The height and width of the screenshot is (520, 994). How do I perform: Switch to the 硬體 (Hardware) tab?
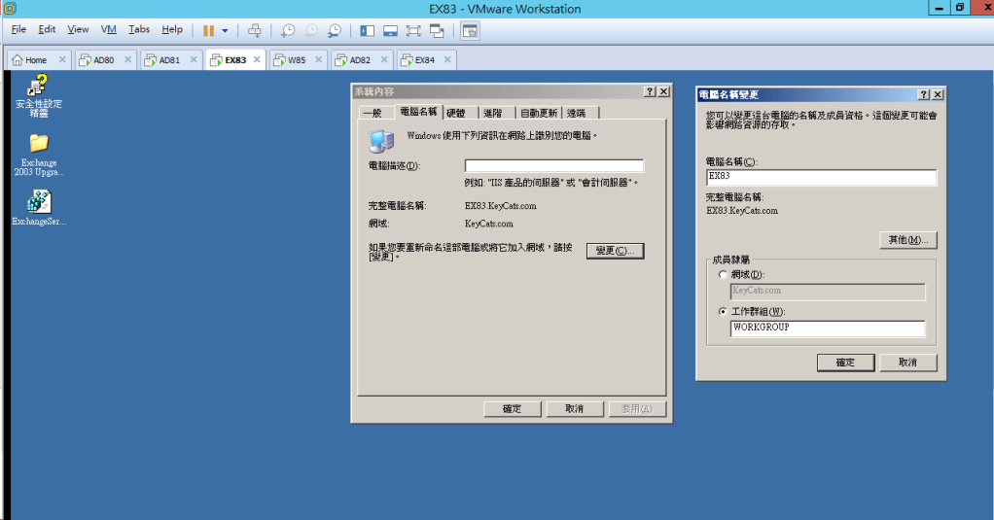coord(456,113)
